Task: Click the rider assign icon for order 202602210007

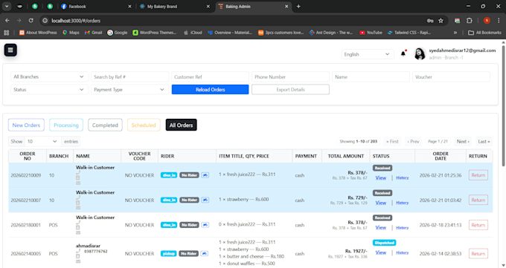Action: click(205, 200)
